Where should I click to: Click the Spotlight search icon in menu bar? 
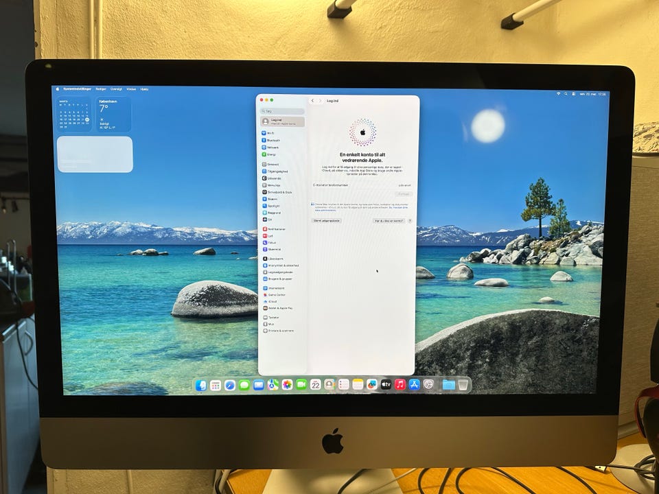[566, 94]
